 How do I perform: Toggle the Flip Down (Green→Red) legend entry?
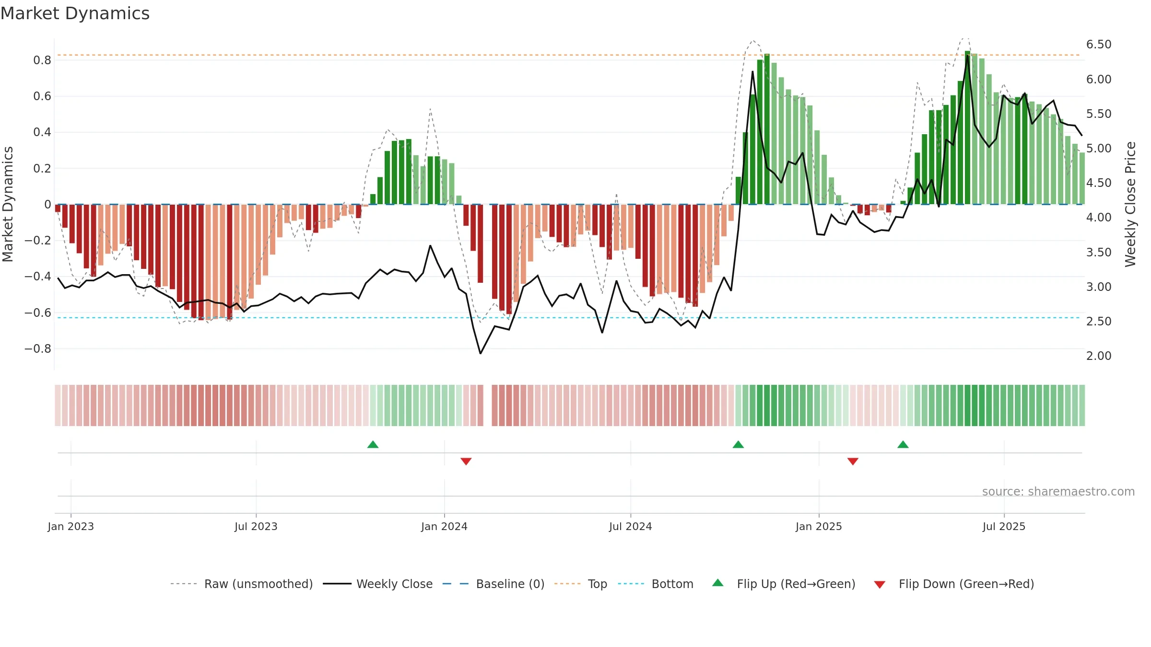953,584
